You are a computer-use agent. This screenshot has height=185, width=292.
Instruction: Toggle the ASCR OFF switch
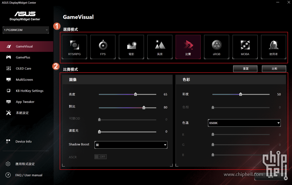(x=101, y=157)
